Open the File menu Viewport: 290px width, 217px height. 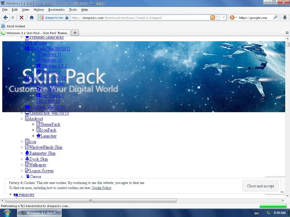5,10
